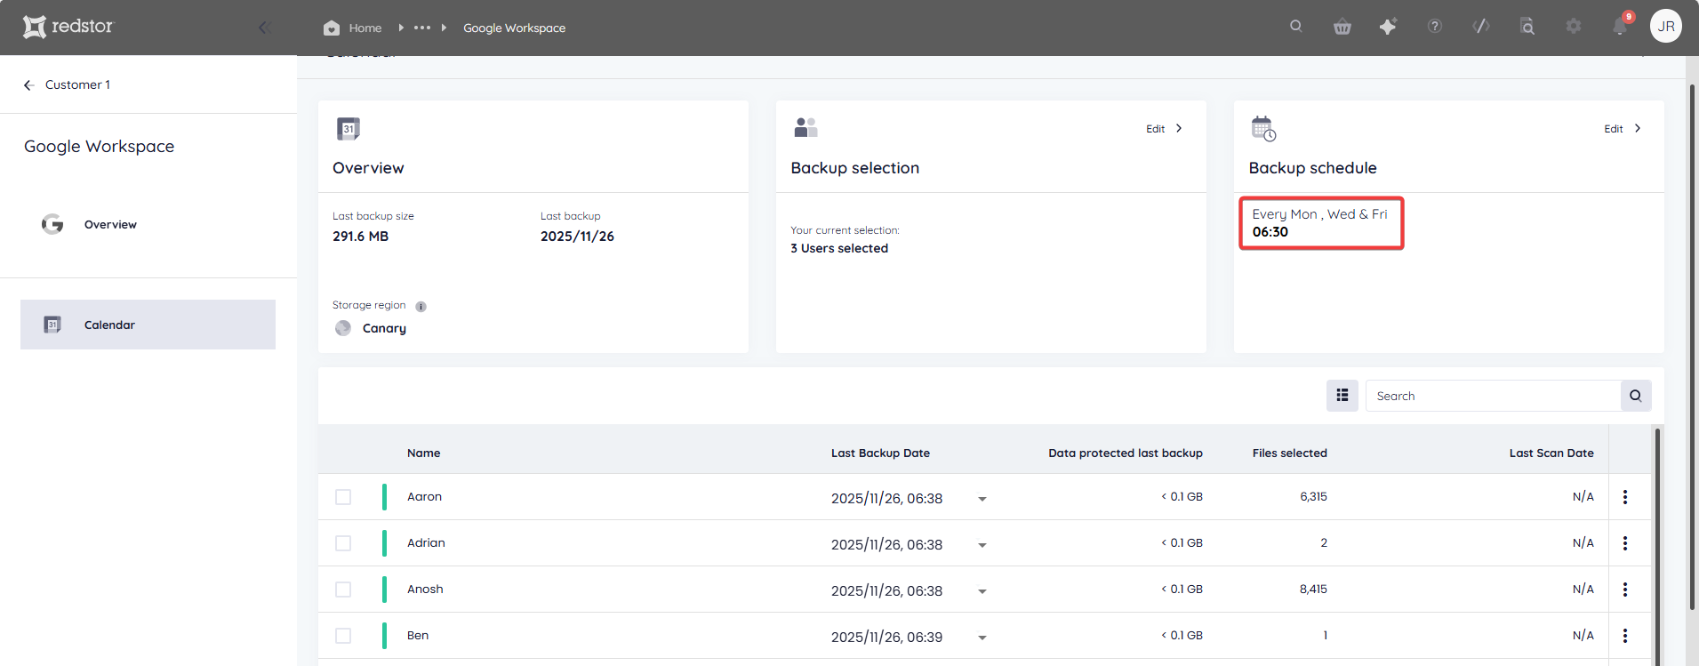Open the AI sparkle assistant icon

click(1388, 27)
